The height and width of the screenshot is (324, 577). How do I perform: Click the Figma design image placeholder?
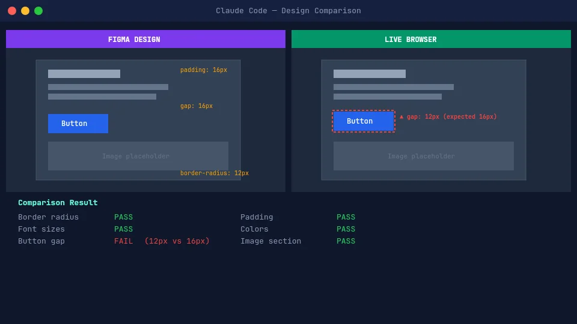(138, 156)
